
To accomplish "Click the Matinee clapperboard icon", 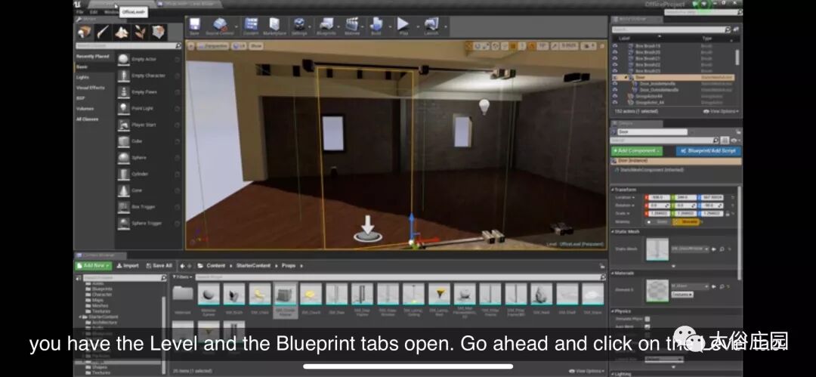I will (352, 26).
